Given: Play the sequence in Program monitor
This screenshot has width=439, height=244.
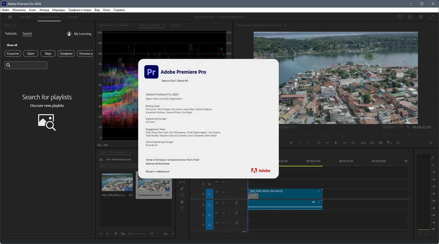Looking at the screenshot, I should [336, 143].
